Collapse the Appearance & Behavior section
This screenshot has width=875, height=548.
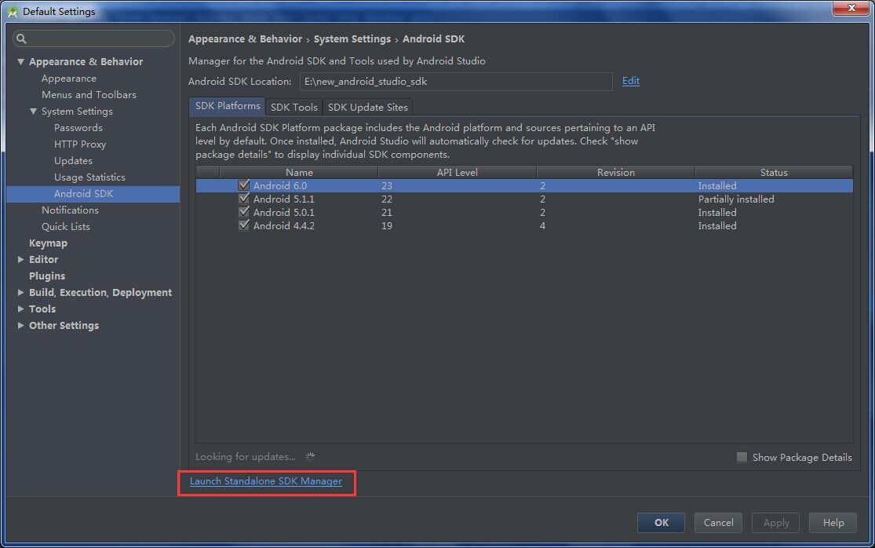pyautogui.click(x=20, y=62)
